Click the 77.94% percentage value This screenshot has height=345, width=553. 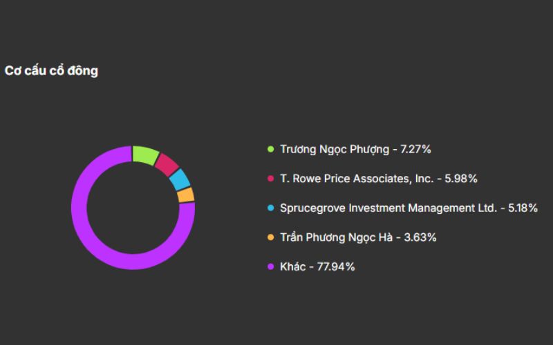click(336, 266)
